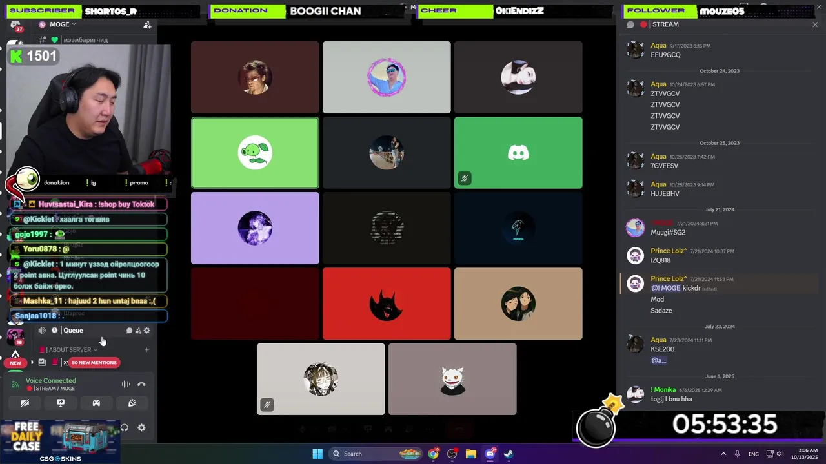The width and height of the screenshot is (826, 464).
Task: Add a channel to ABOUT SERVER
Action: 146,350
